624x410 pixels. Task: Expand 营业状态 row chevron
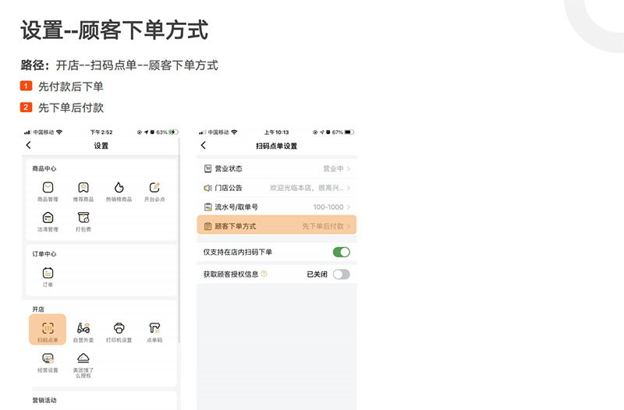[348, 168]
